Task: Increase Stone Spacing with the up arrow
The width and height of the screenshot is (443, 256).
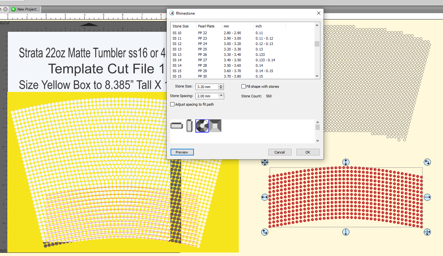Action: 221,94
